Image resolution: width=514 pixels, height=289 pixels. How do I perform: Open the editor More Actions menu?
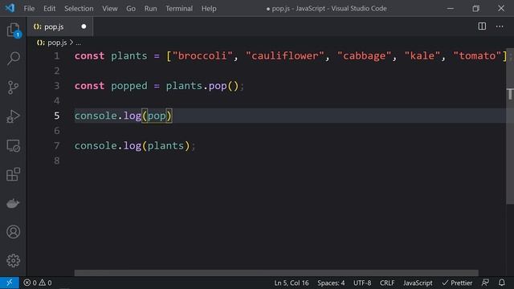coord(500,26)
